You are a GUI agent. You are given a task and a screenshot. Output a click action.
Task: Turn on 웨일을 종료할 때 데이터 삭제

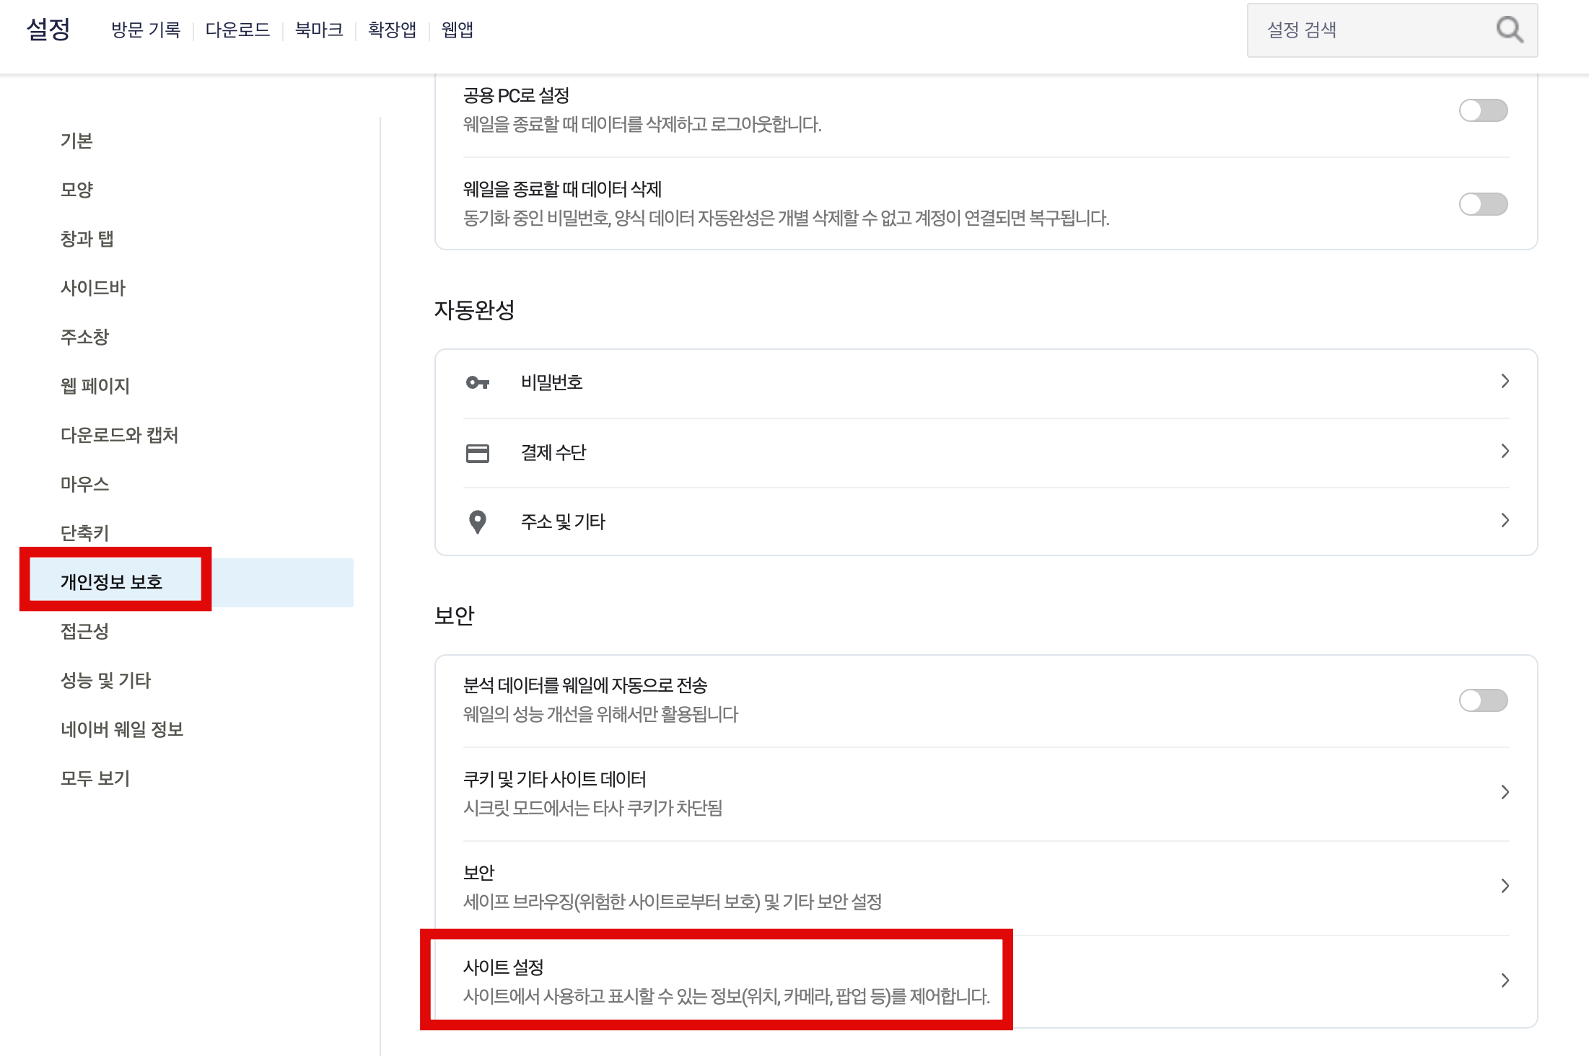1484,204
